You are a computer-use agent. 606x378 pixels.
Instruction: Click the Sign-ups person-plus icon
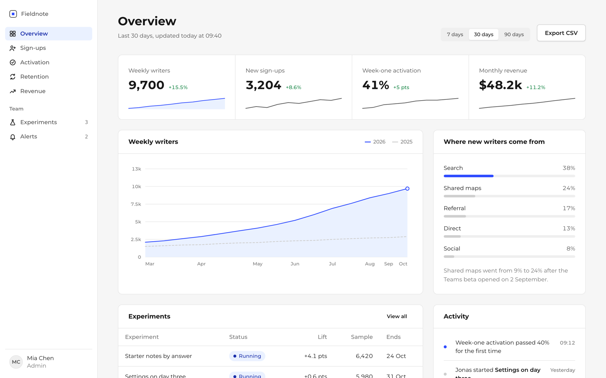click(x=12, y=48)
